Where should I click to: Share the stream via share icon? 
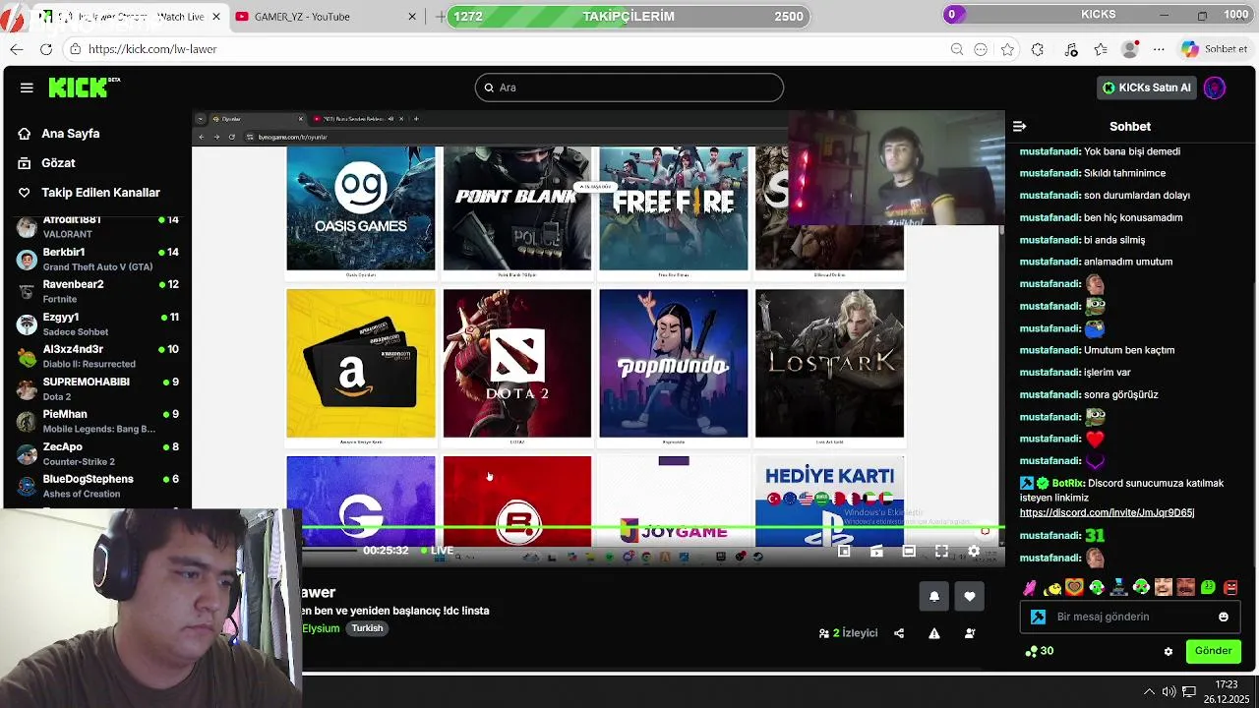[899, 633]
